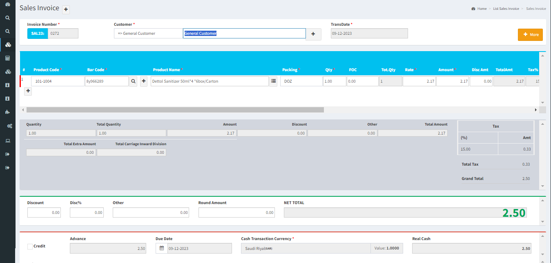Click the Total Carriage Inward Division field
This screenshot has width=551, height=263.
pyautogui.click(x=132, y=152)
